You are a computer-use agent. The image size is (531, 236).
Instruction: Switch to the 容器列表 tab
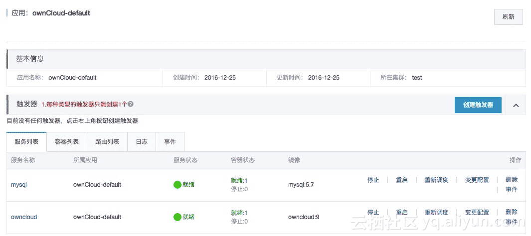coord(67,142)
